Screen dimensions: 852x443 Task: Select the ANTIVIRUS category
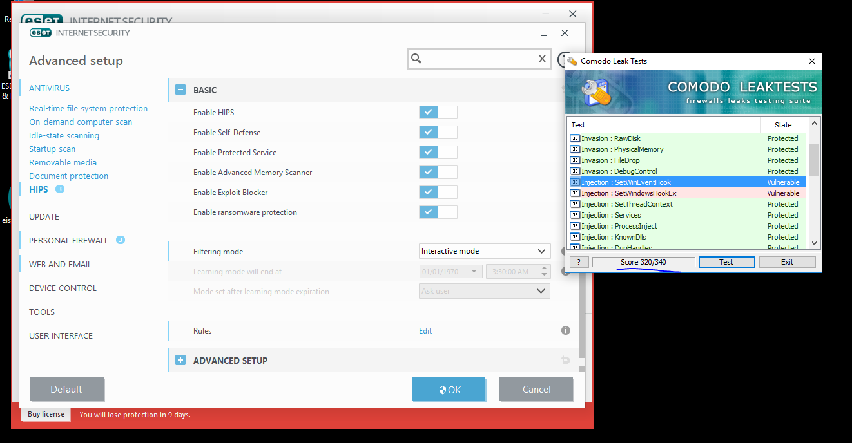pyautogui.click(x=49, y=88)
